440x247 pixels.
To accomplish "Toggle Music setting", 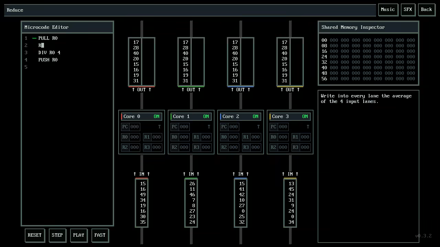I will click(388, 10).
